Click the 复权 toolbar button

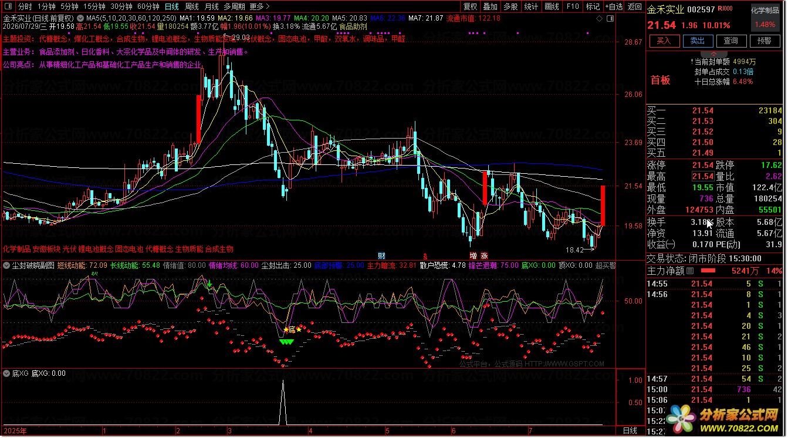(x=470, y=6)
